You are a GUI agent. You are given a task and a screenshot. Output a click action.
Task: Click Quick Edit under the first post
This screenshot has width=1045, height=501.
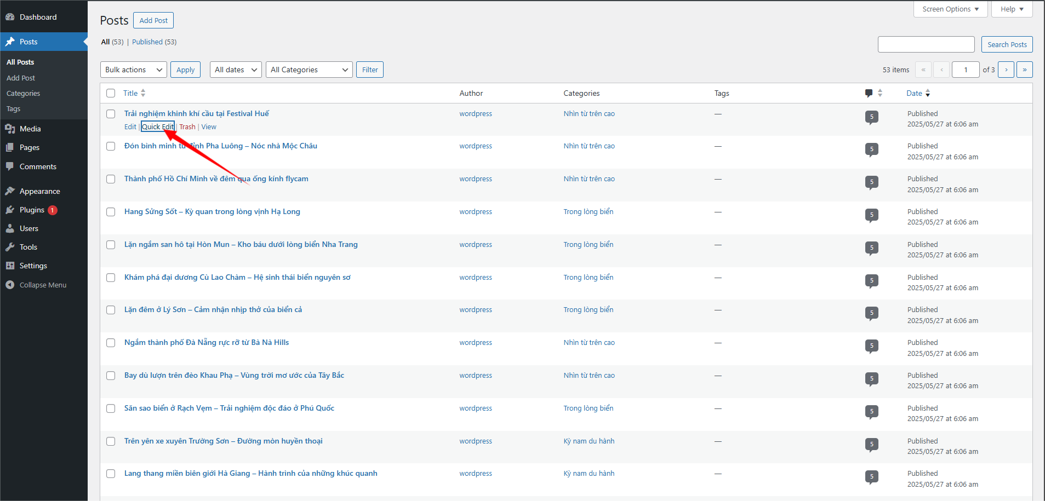point(158,126)
